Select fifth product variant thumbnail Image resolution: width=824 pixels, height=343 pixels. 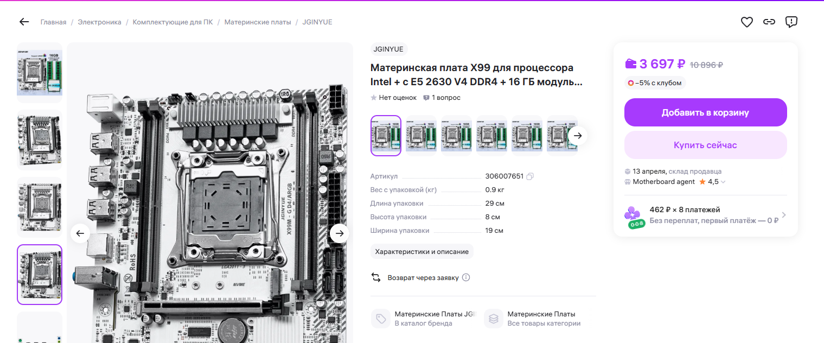pos(527,136)
